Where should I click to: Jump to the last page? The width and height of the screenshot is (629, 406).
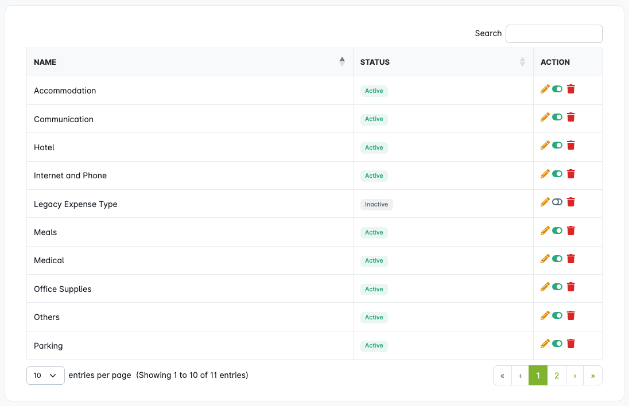(593, 376)
